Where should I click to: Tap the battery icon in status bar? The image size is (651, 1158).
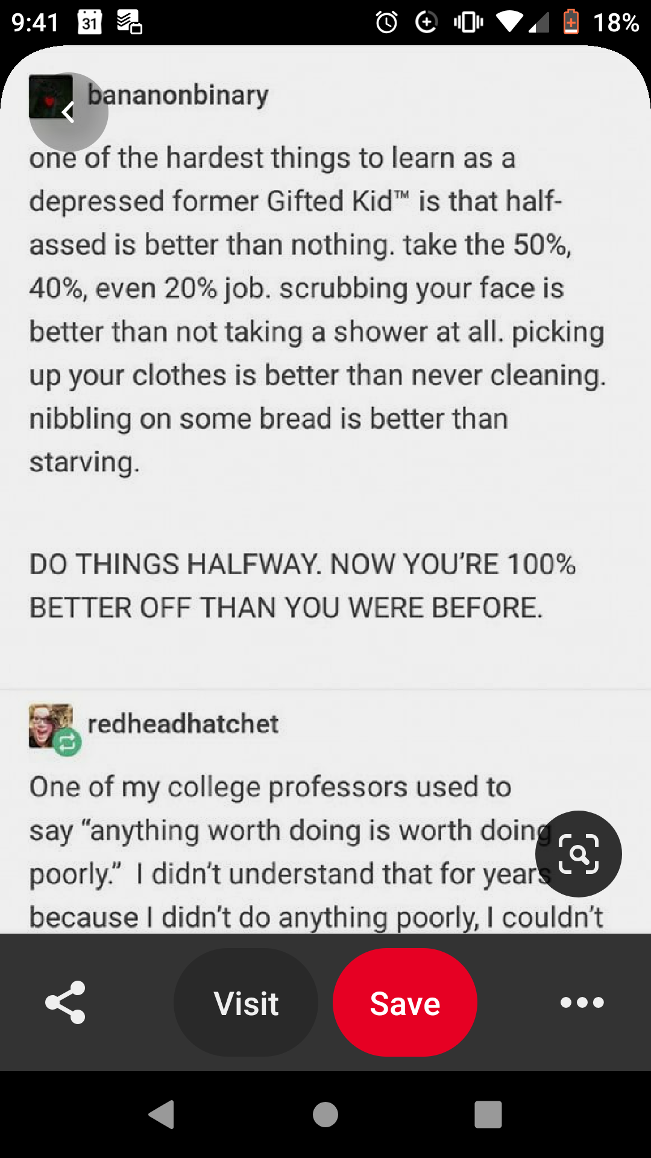571,22
